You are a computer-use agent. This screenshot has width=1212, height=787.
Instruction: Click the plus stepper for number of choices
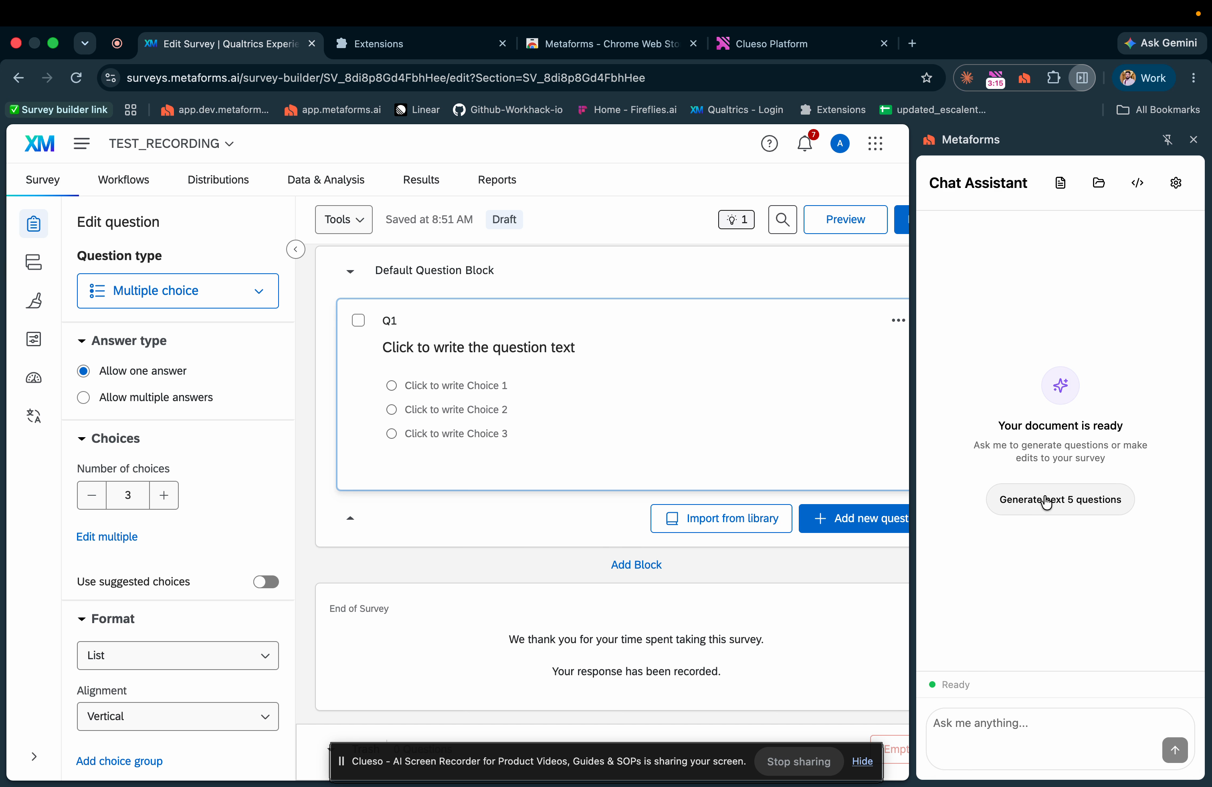[164, 495]
